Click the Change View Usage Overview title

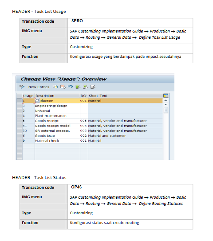63,79
